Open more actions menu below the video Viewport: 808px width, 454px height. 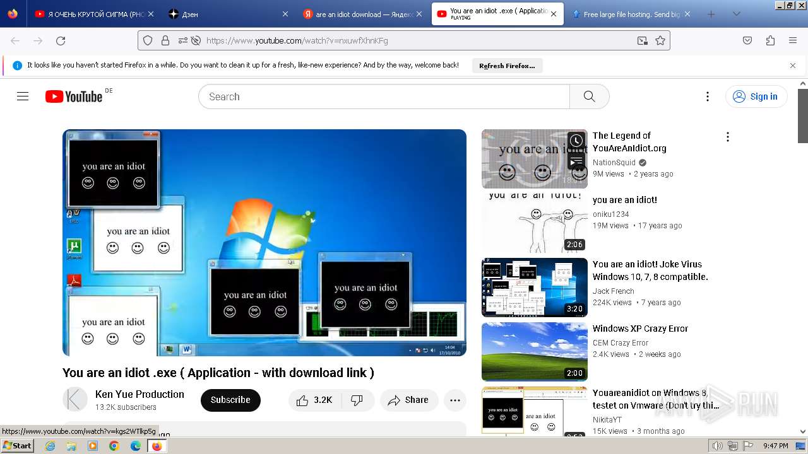point(455,400)
